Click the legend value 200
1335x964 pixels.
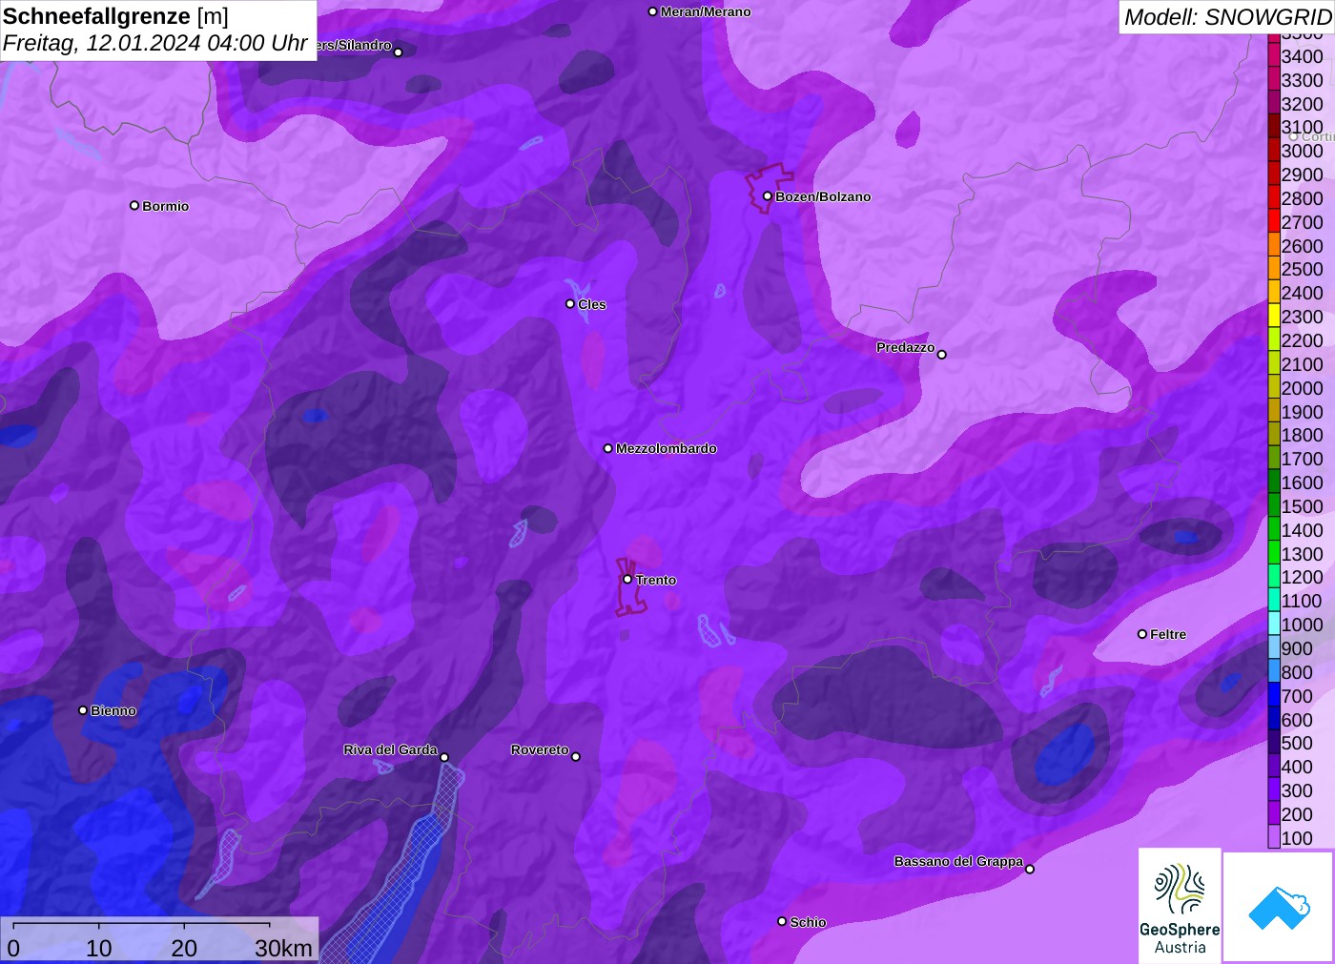click(1297, 814)
